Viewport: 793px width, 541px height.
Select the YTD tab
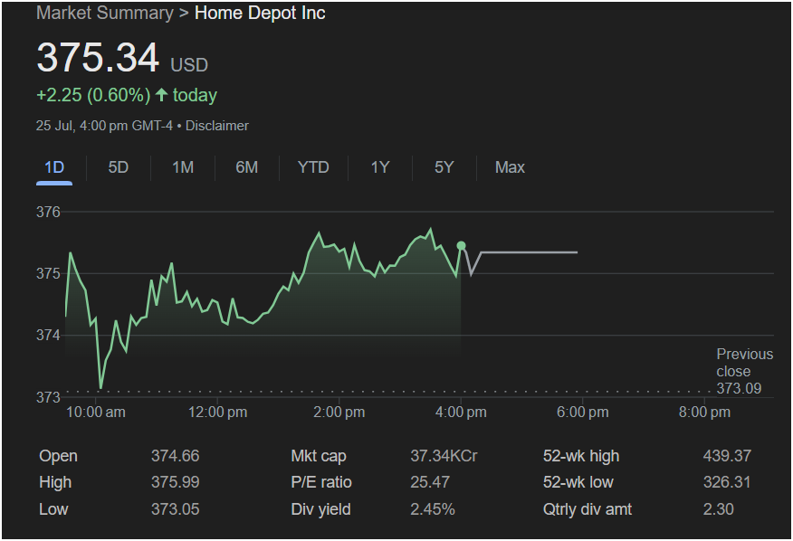313,167
